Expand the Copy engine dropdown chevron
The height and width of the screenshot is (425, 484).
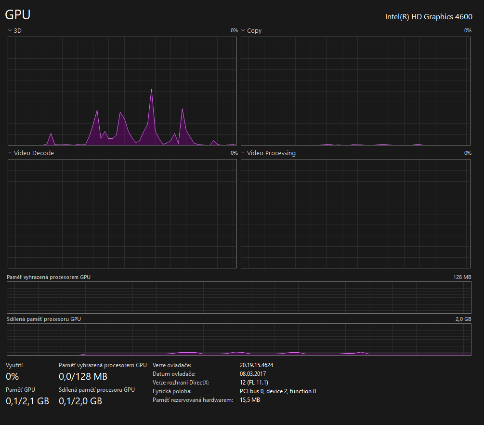coord(243,31)
